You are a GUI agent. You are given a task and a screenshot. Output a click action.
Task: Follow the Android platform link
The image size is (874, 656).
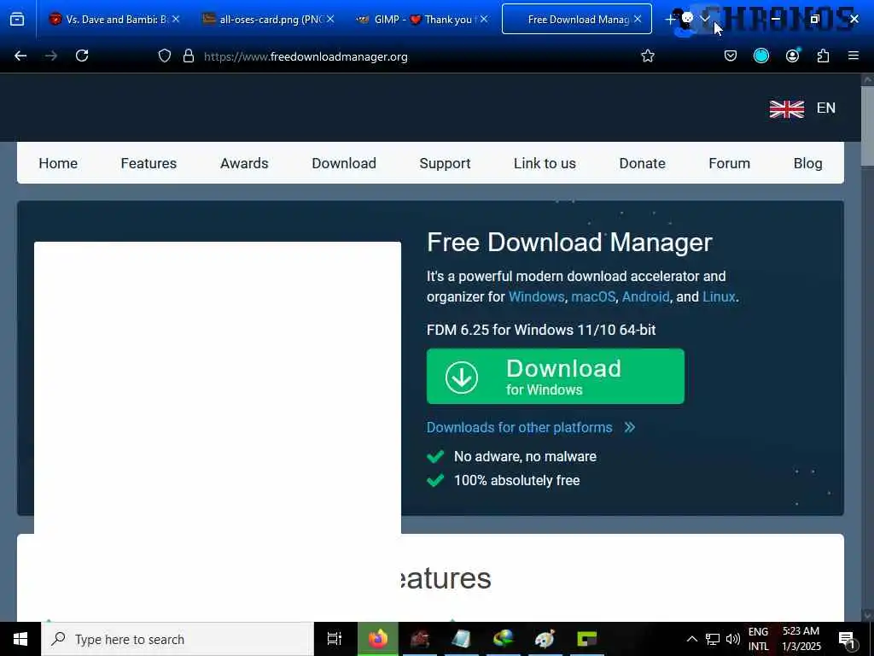645,296
